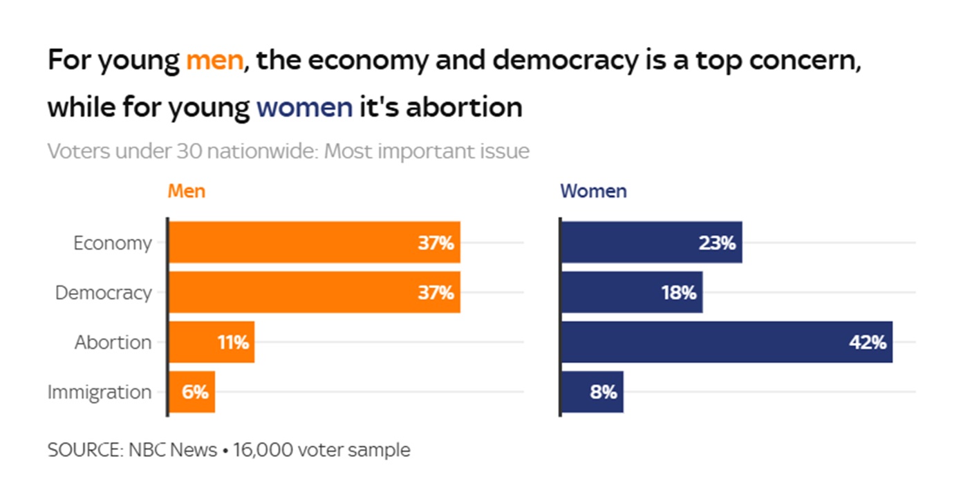961x483 pixels.
Task: Click the orange Men chart header
Action: [x=187, y=191]
